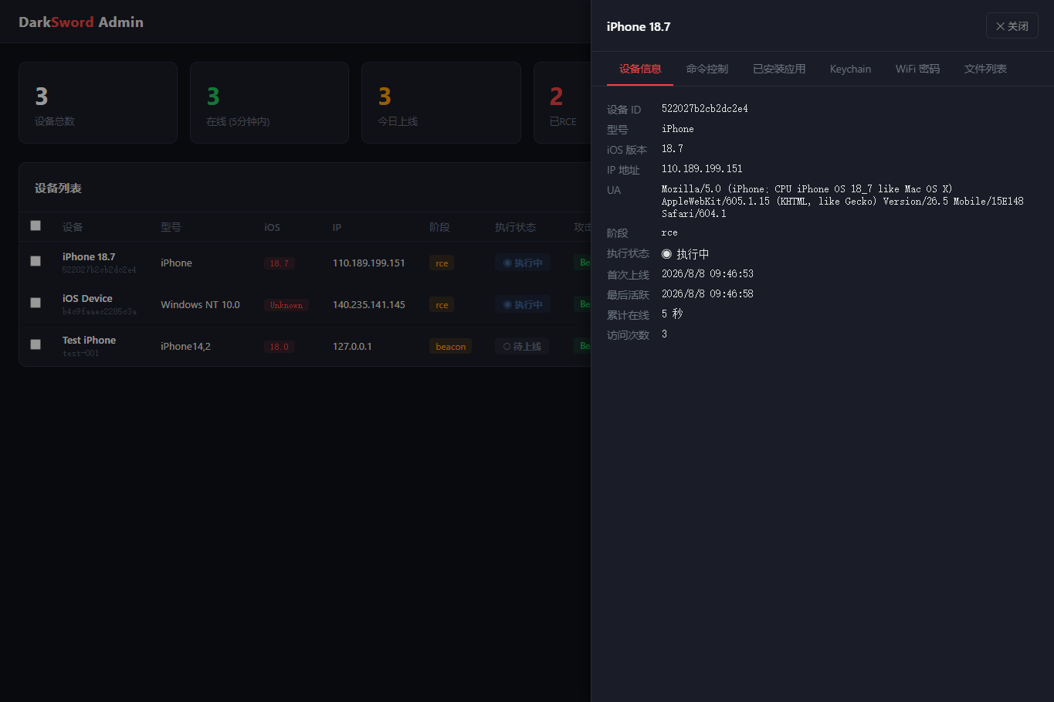Image resolution: width=1054 pixels, height=702 pixels.
Task: Open the WiFi 密码 tab
Action: pyautogui.click(x=917, y=69)
